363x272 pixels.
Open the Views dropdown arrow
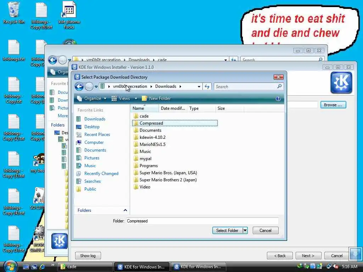(x=136, y=98)
